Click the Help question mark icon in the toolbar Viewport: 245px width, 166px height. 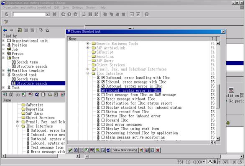click(x=147, y=14)
